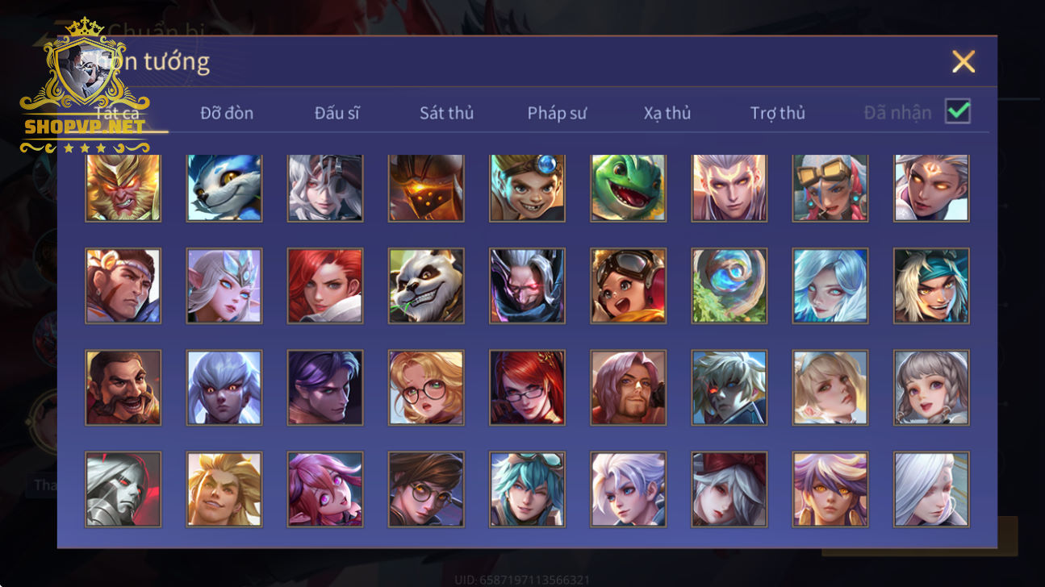Select the silver masked red-eyed hero

point(123,489)
